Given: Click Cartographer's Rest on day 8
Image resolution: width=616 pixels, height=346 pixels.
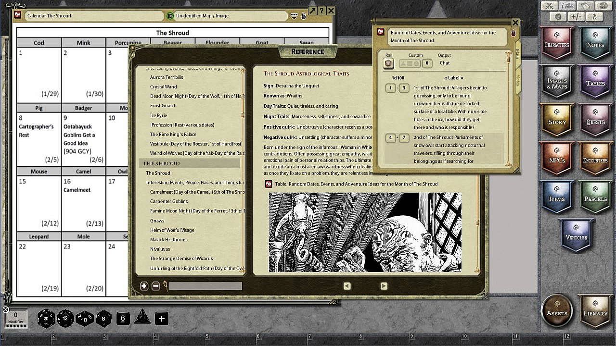Looking at the screenshot, I should (x=36, y=131).
